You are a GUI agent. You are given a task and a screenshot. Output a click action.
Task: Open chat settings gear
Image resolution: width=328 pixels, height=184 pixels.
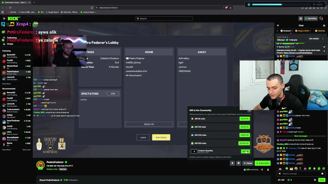coord(315,180)
